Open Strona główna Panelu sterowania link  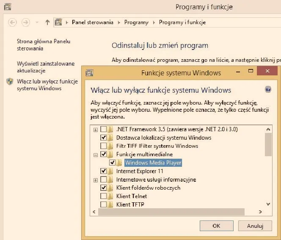tap(44, 45)
